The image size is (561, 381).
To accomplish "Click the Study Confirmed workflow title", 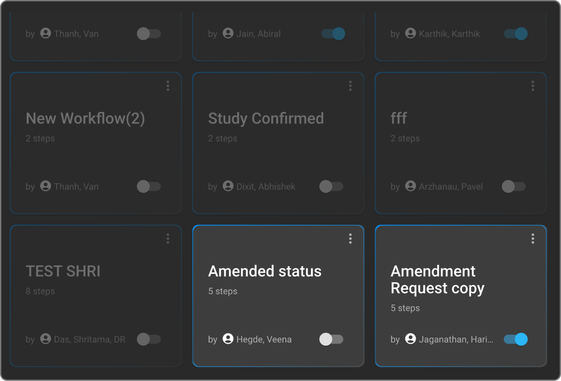I will pyautogui.click(x=266, y=119).
